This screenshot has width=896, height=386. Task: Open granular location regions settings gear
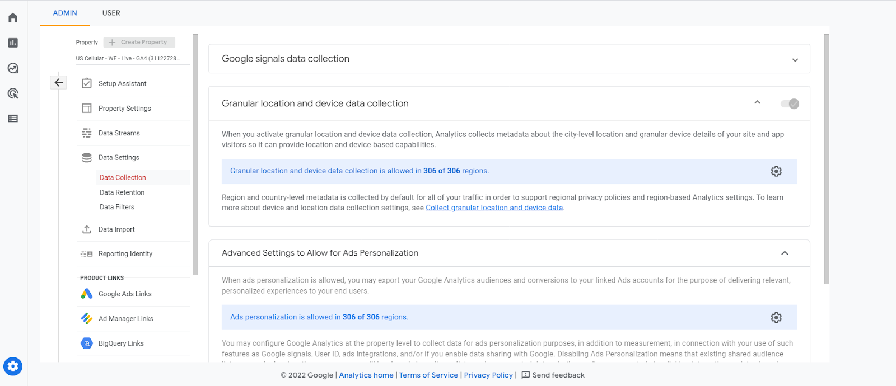click(776, 171)
